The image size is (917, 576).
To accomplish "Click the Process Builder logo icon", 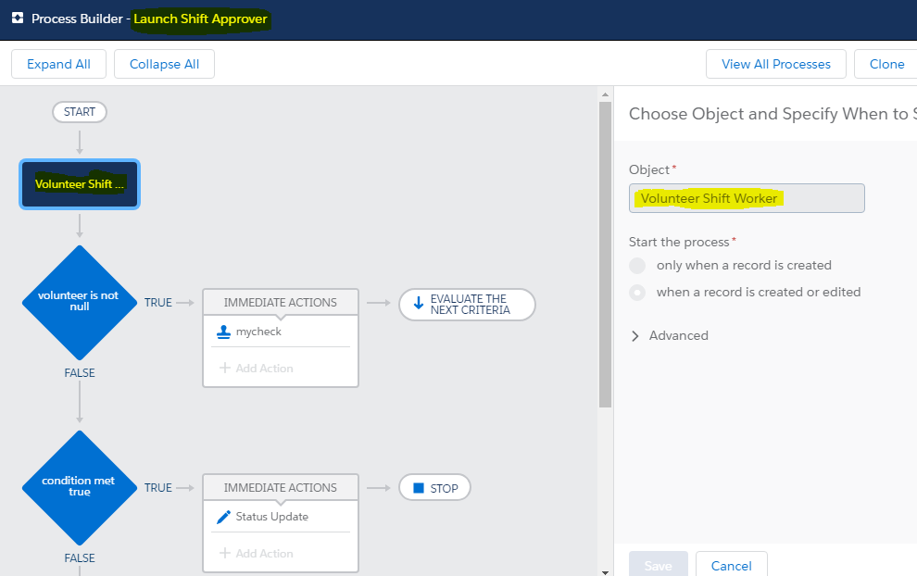I will point(18,18).
